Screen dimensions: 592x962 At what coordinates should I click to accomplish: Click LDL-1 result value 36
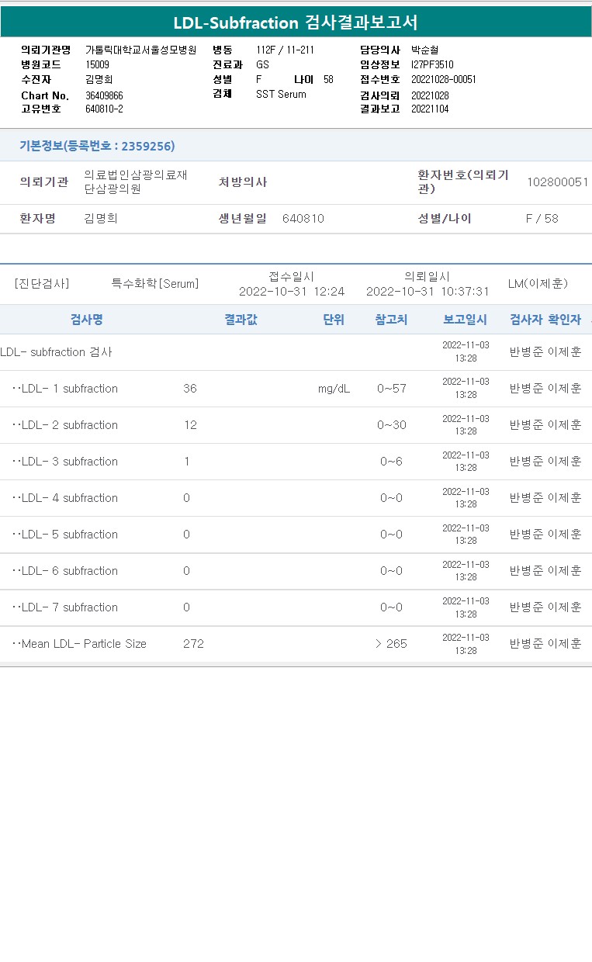coord(190,389)
